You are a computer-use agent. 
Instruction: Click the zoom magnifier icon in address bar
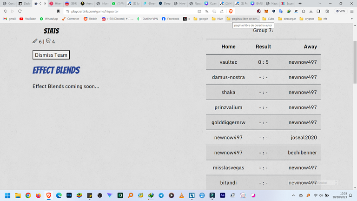214,11
